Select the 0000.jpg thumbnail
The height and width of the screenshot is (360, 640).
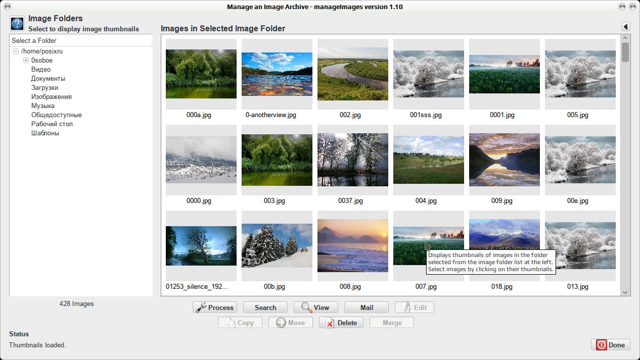pos(201,160)
